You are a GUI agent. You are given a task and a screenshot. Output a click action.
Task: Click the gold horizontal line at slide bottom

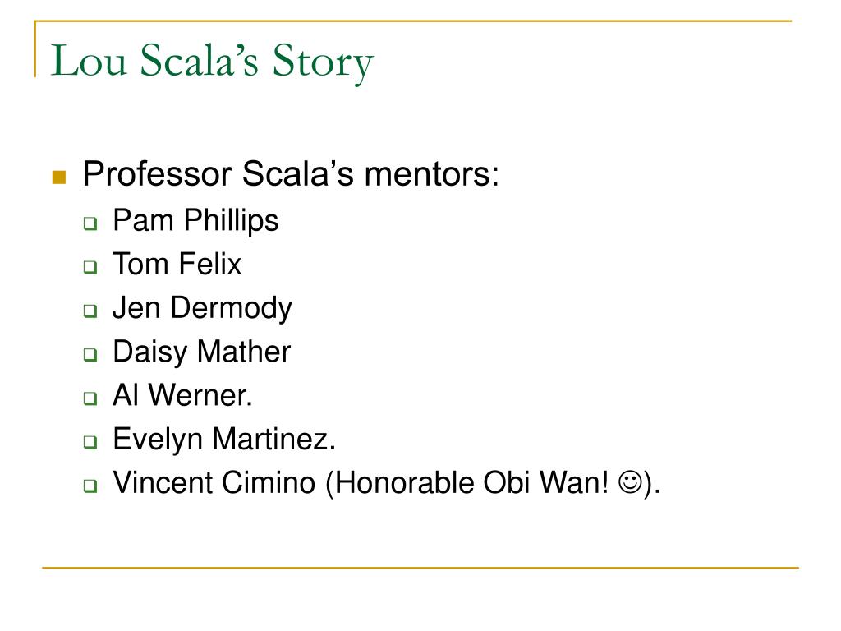pos(420,568)
